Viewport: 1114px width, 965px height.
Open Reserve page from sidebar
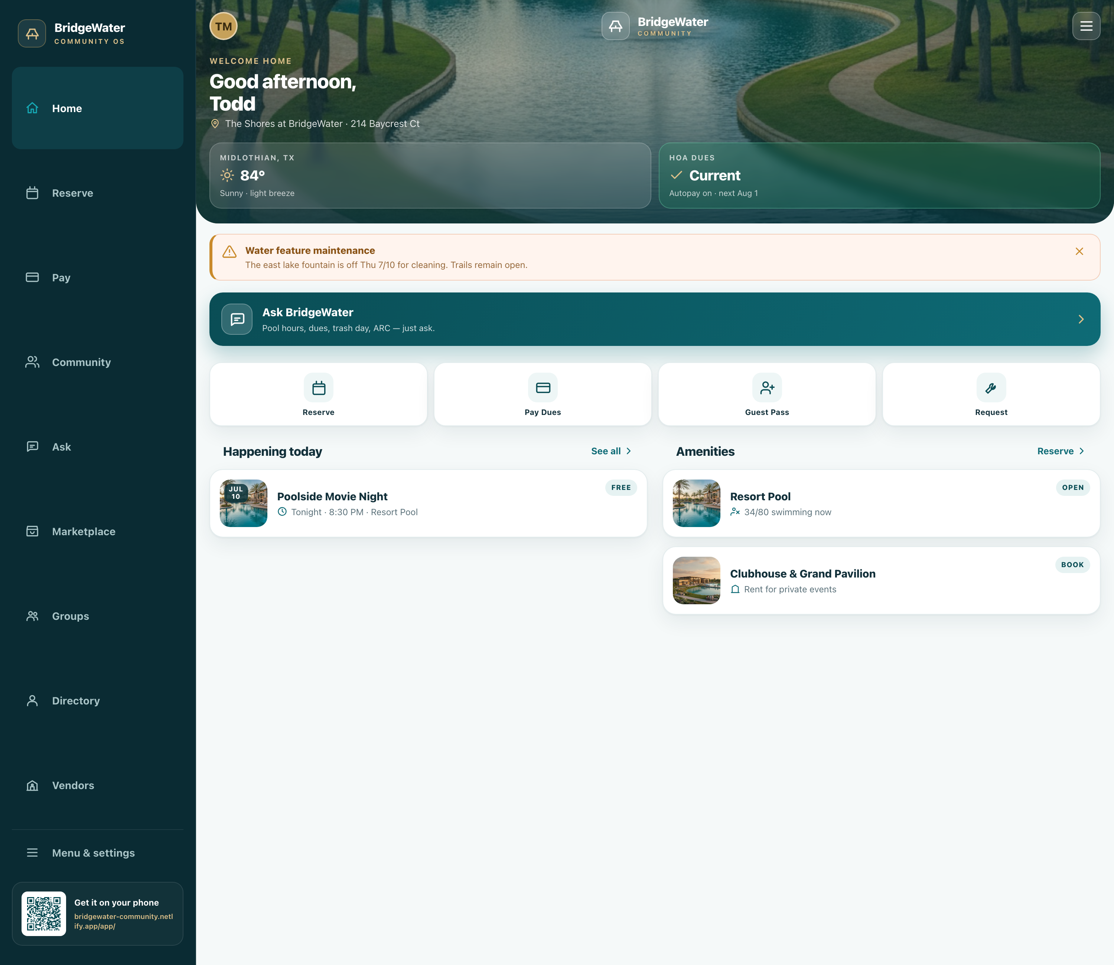[98, 193]
